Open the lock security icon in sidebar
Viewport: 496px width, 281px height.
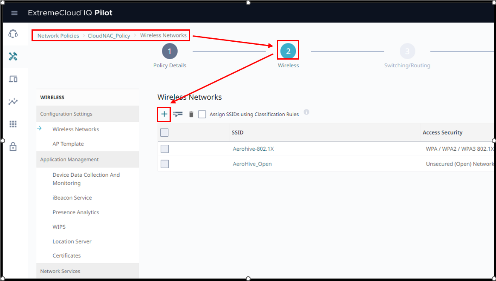tap(13, 146)
